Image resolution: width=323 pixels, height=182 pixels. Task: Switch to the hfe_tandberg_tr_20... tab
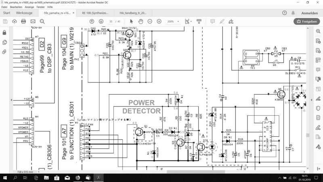tap(133, 13)
